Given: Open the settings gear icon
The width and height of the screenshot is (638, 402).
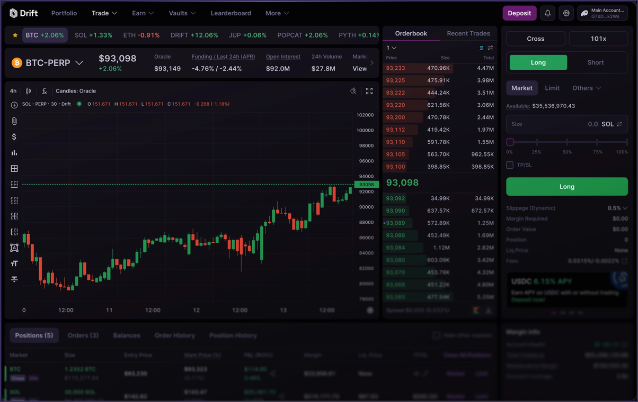Looking at the screenshot, I should tap(566, 13).
